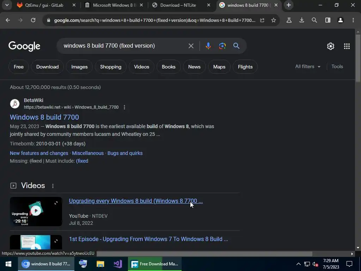Open File Explorer from taskbar
Image resolution: width=361 pixels, height=271 pixels.
pos(100,264)
